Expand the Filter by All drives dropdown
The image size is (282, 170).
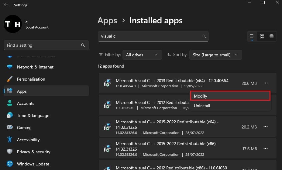click(142, 55)
